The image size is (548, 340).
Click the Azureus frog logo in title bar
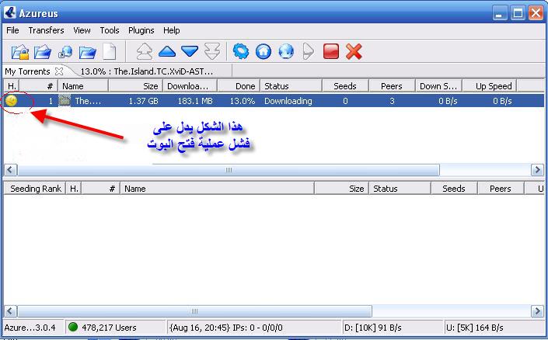tap(10, 12)
